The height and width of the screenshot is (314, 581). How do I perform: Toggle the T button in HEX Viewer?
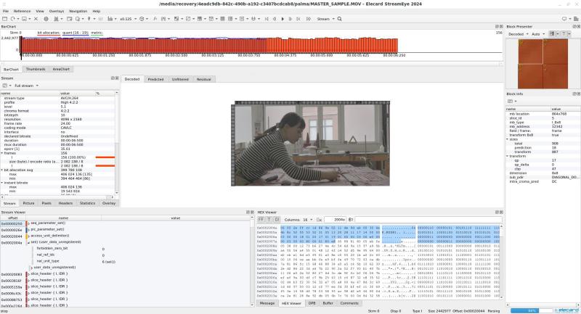pyautogui.click(x=269, y=220)
